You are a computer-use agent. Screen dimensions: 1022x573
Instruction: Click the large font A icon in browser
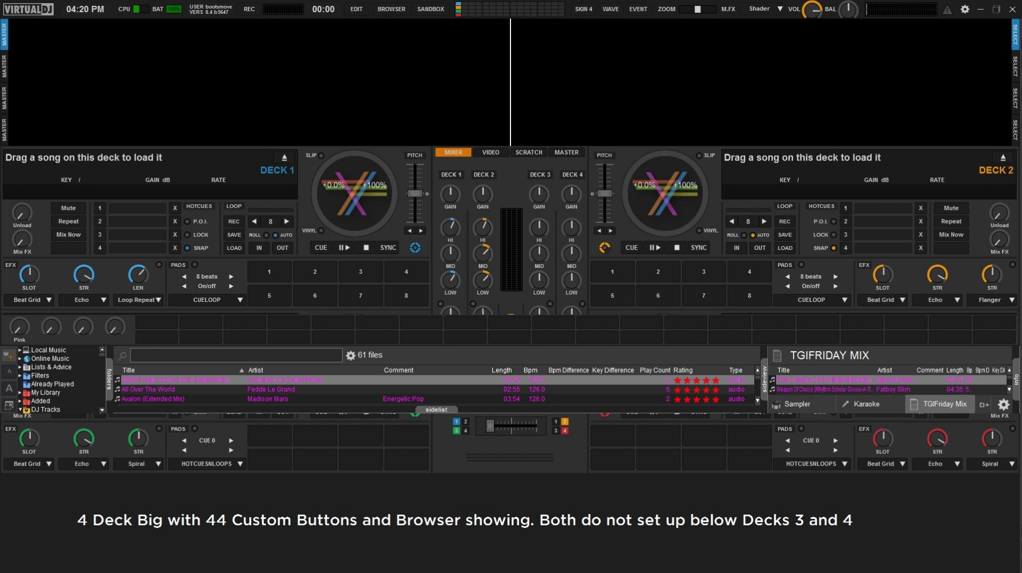pyautogui.click(x=9, y=389)
